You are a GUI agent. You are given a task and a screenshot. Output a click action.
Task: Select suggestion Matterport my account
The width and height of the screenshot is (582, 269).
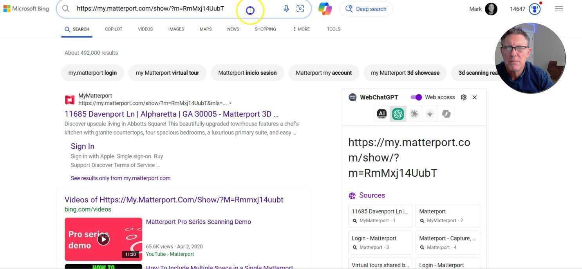(324, 73)
